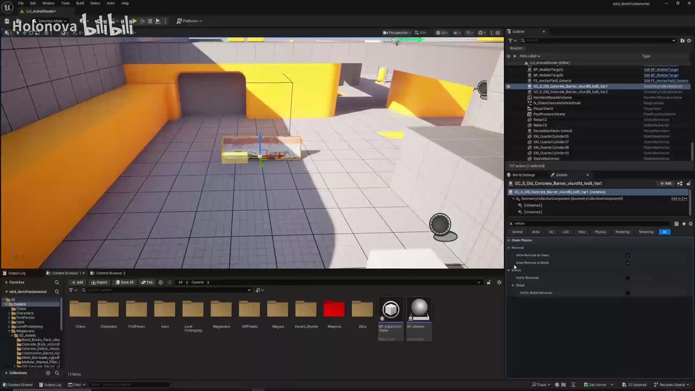Viewport: 695px width, 391px height.
Task: Open the Platforms dropdown
Action: pyautogui.click(x=189, y=21)
